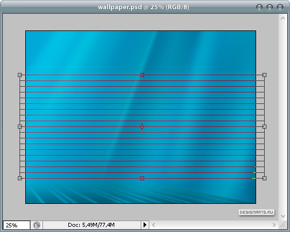Click the wallpaper.psd window title bar
The height and width of the screenshot is (232, 290).
pyautogui.click(x=144, y=7)
